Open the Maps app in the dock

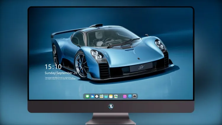102,96
